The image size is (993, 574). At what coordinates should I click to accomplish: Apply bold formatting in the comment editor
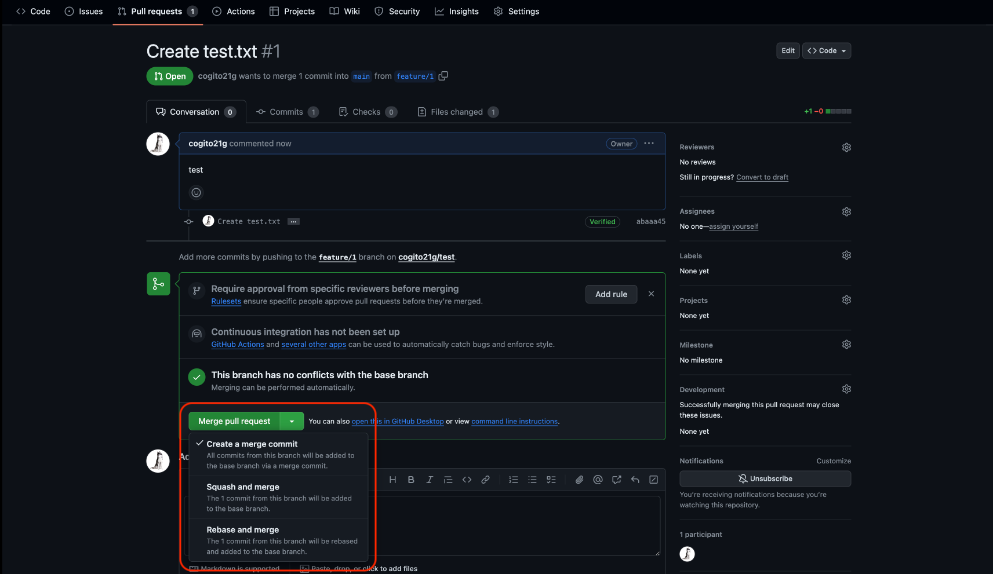pos(411,480)
